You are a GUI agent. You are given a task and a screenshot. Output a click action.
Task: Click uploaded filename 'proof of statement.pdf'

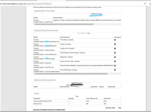pyautogui.click(x=51, y=54)
